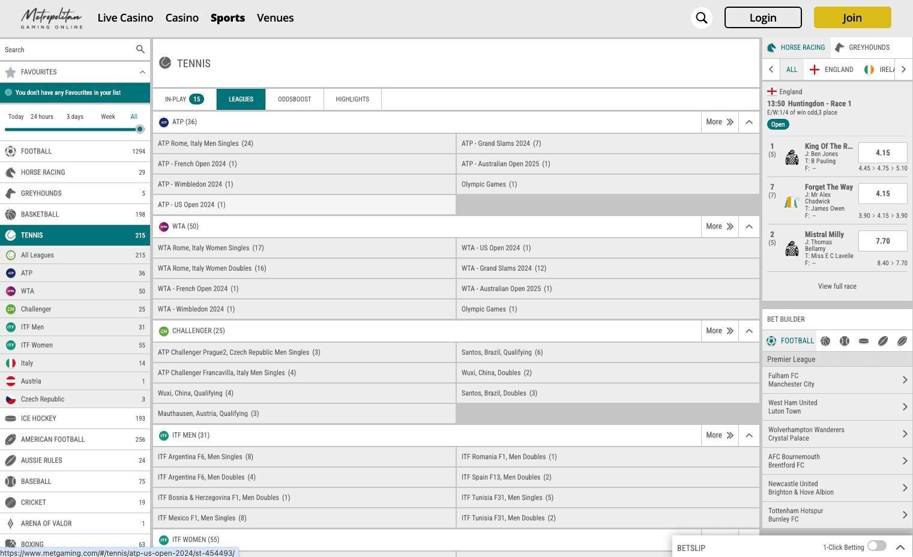Image resolution: width=913 pixels, height=557 pixels.
Task: Switch to the Oddsboost tab
Action: click(x=294, y=99)
